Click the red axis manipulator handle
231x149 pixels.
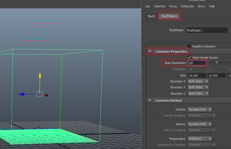[x=47, y=95]
